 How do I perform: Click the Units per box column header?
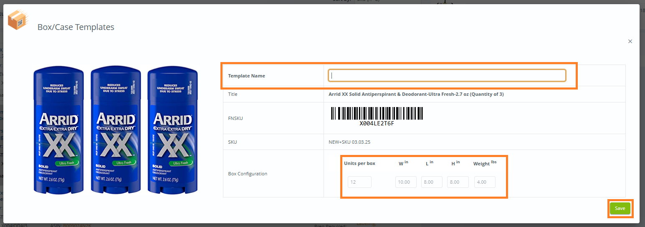(359, 163)
